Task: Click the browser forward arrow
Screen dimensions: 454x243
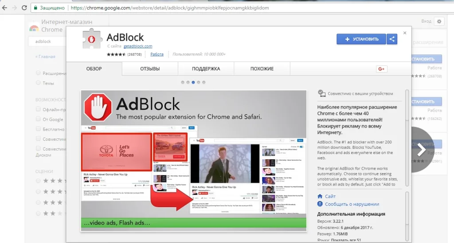Action: [14, 8]
